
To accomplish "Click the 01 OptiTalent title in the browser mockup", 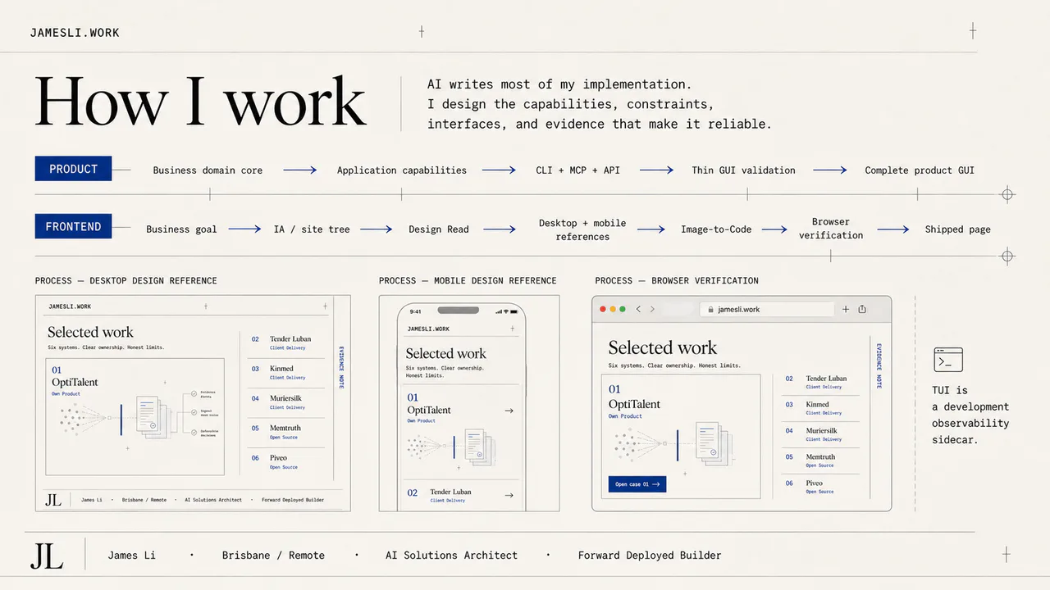I will click(x=634, y=397).
